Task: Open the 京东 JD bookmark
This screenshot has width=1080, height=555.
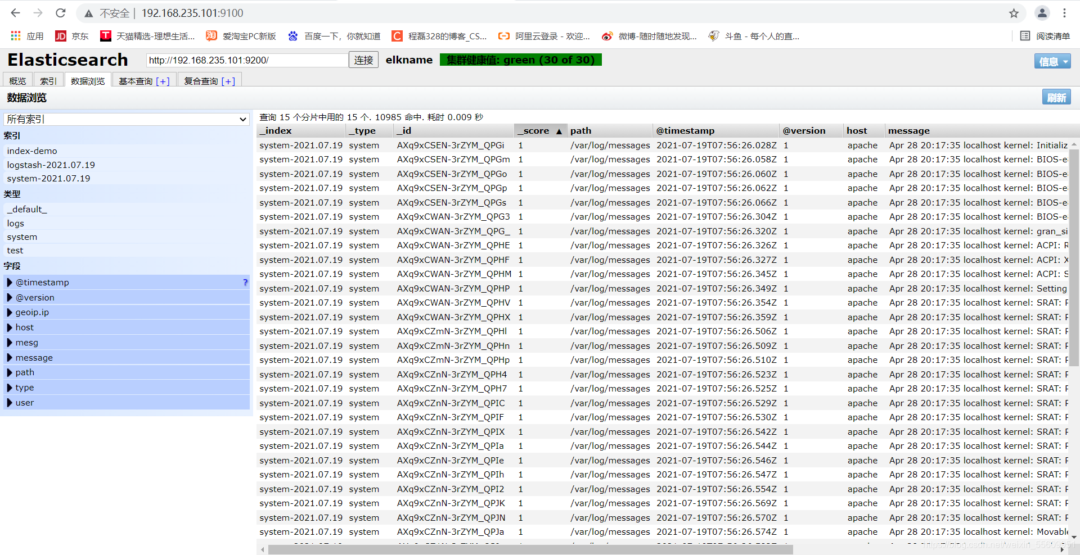Action: coord(72,36)
